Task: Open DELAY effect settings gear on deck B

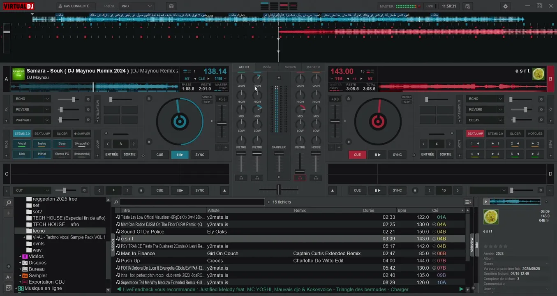Action: pyautogui.click(x=541, y=120)
